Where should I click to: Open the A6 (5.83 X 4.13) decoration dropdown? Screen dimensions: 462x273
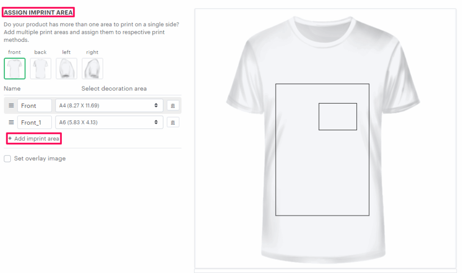pos(109,123)
